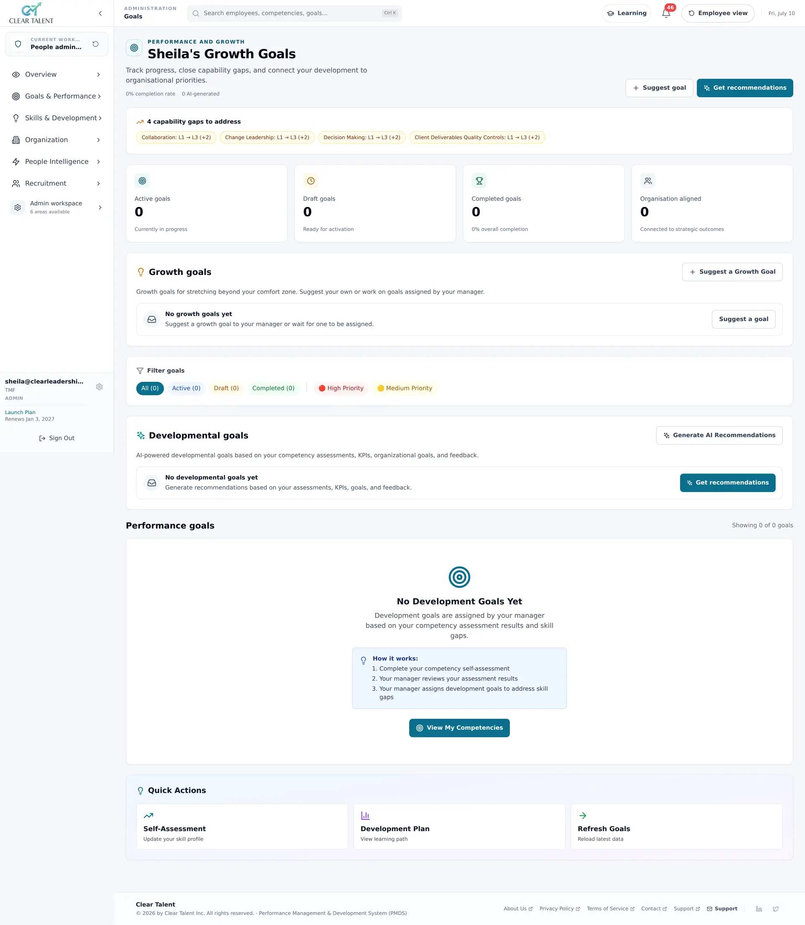Click Suggest a goal in the empty growth card
This screenshot has height=925, width=805.
coord(743,319)
